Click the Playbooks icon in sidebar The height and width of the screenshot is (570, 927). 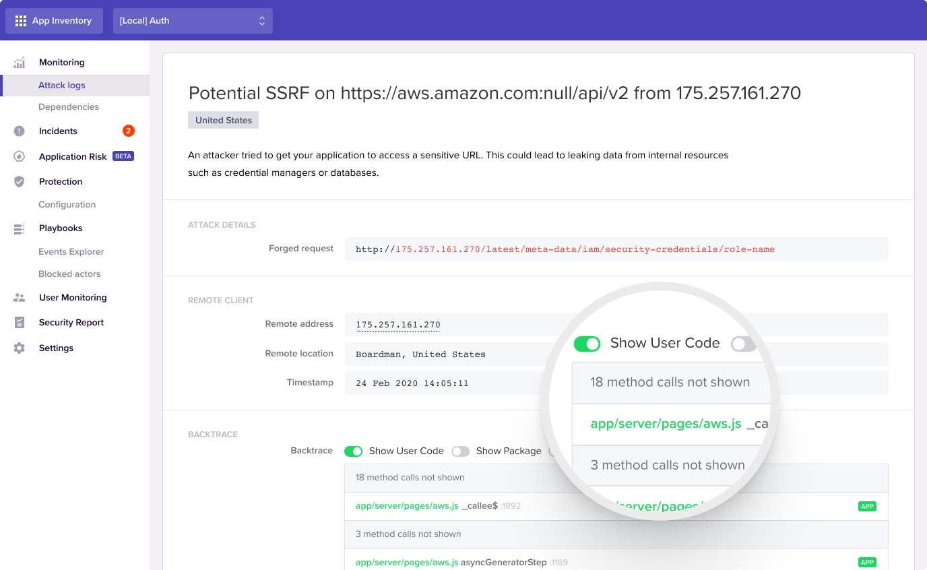[20, 228]
